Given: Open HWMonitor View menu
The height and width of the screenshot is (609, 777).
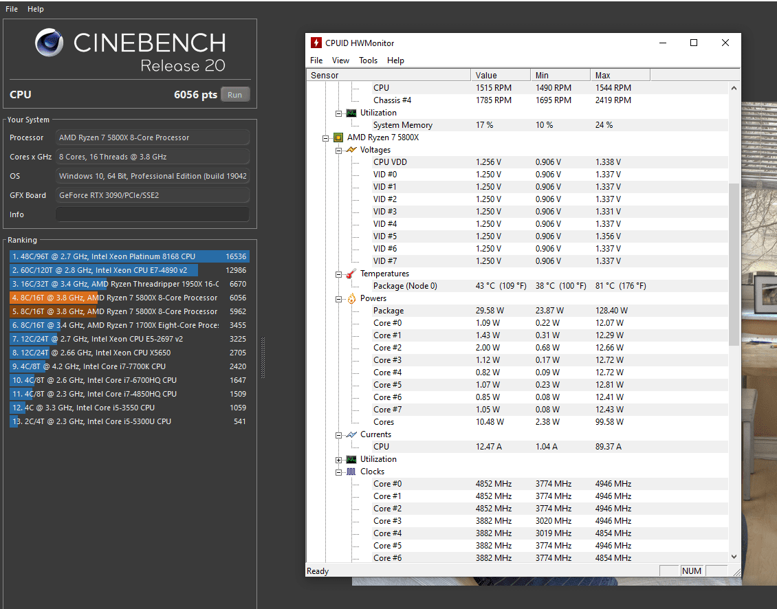Looking at the screenshot, I should pos(340,60).
